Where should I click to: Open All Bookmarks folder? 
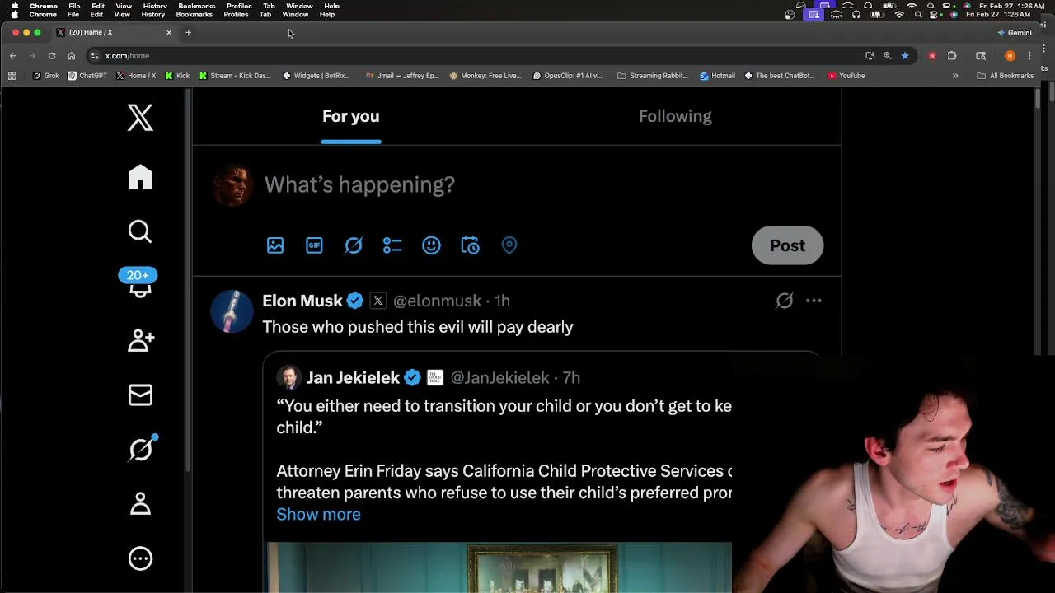click(x=1005, y=76)
